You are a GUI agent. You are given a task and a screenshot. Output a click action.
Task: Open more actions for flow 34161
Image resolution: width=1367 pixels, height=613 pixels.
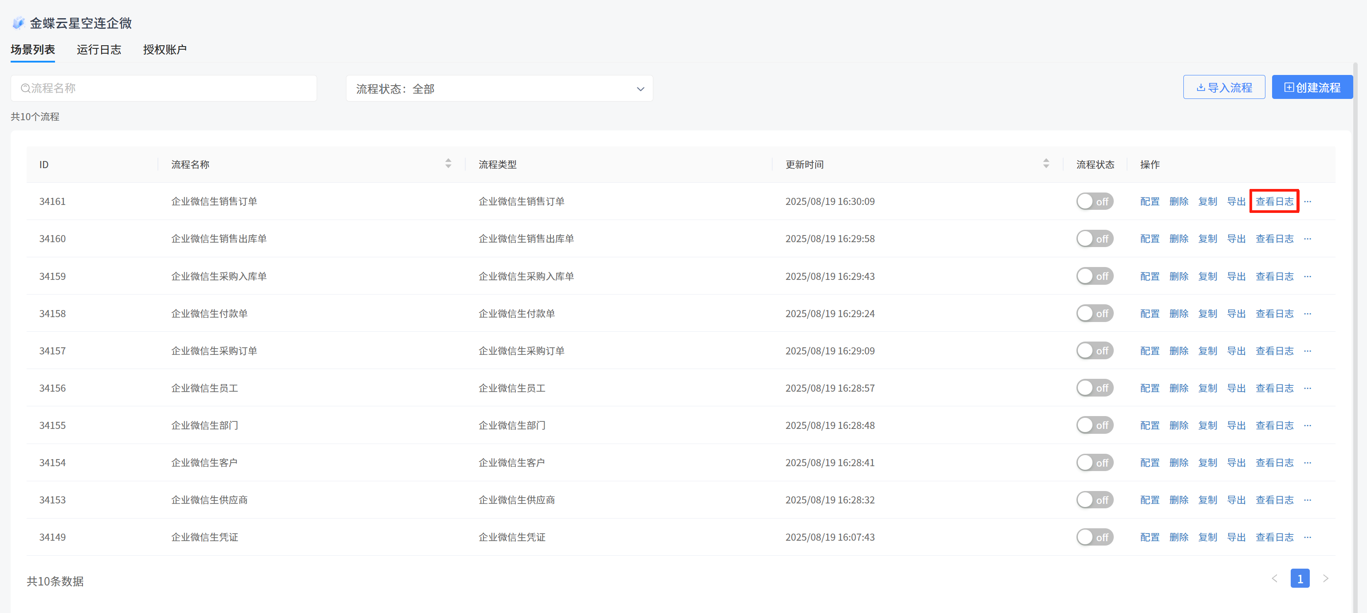point(1307,202)
